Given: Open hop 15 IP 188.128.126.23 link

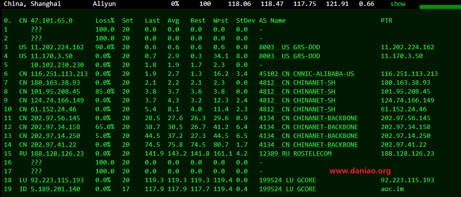Looking at the screenshot, I should [x=57, y=153].
